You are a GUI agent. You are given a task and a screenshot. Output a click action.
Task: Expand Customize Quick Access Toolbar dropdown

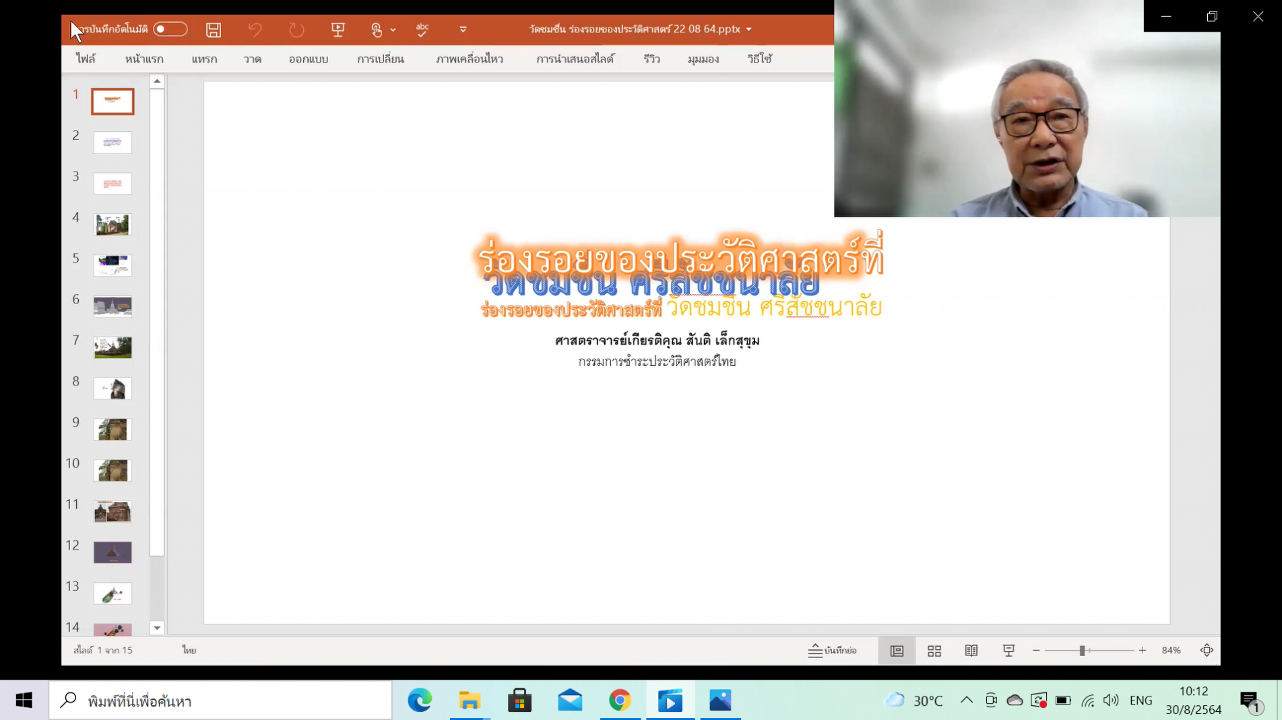tap(463, 30)
